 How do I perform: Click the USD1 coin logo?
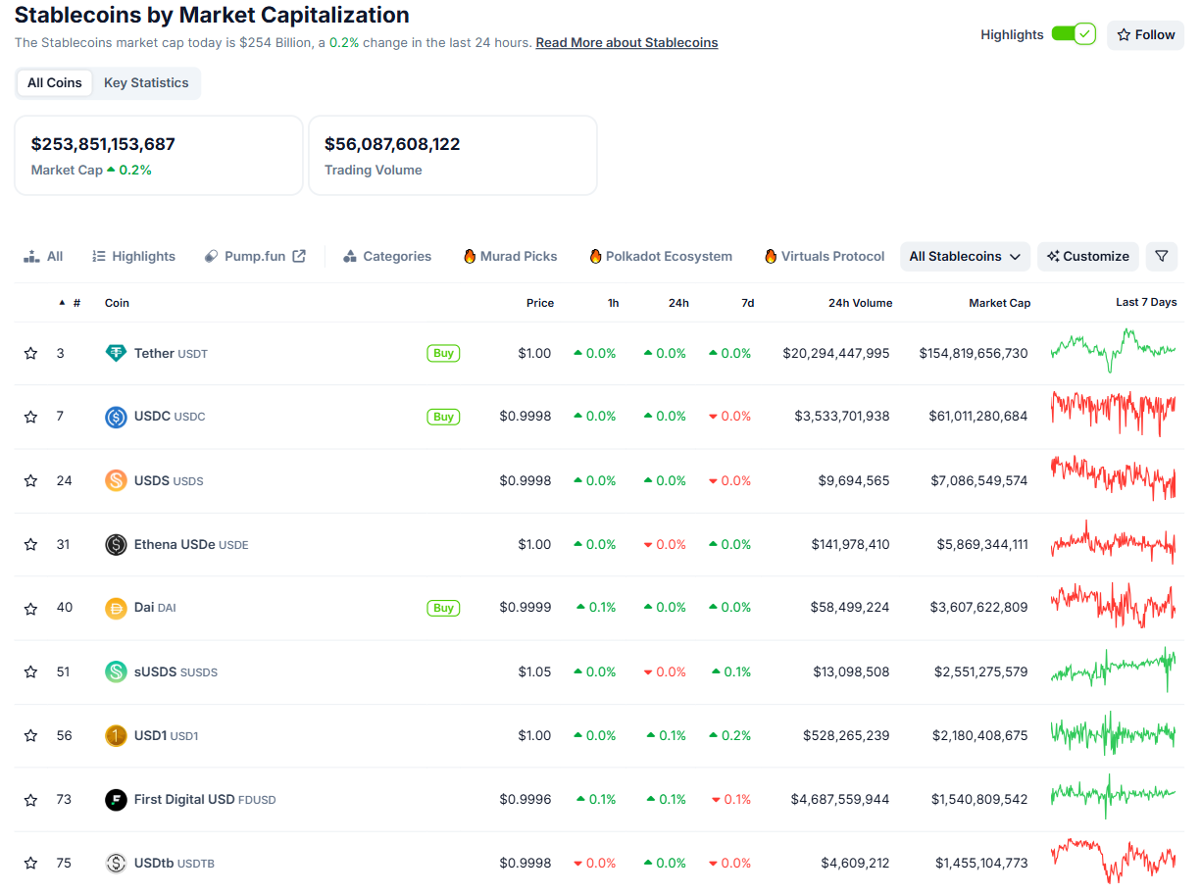pos(116,735)
